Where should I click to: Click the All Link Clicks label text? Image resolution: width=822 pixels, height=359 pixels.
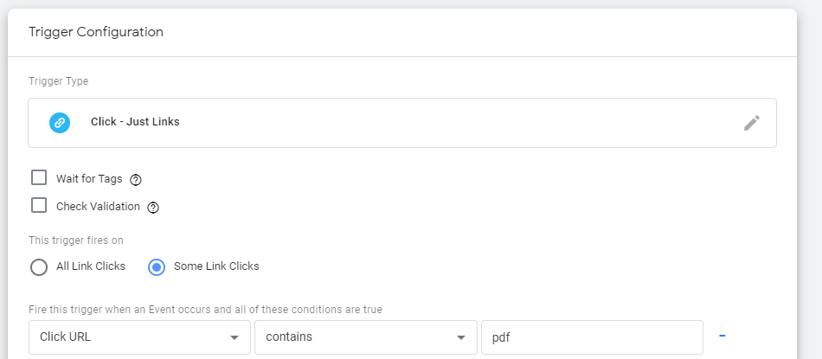pyautogui.click(x=91, y=266)
